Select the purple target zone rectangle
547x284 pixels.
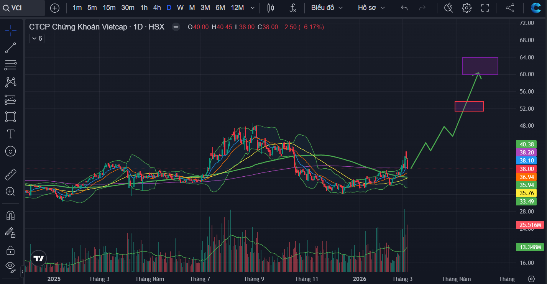(480, 66)
